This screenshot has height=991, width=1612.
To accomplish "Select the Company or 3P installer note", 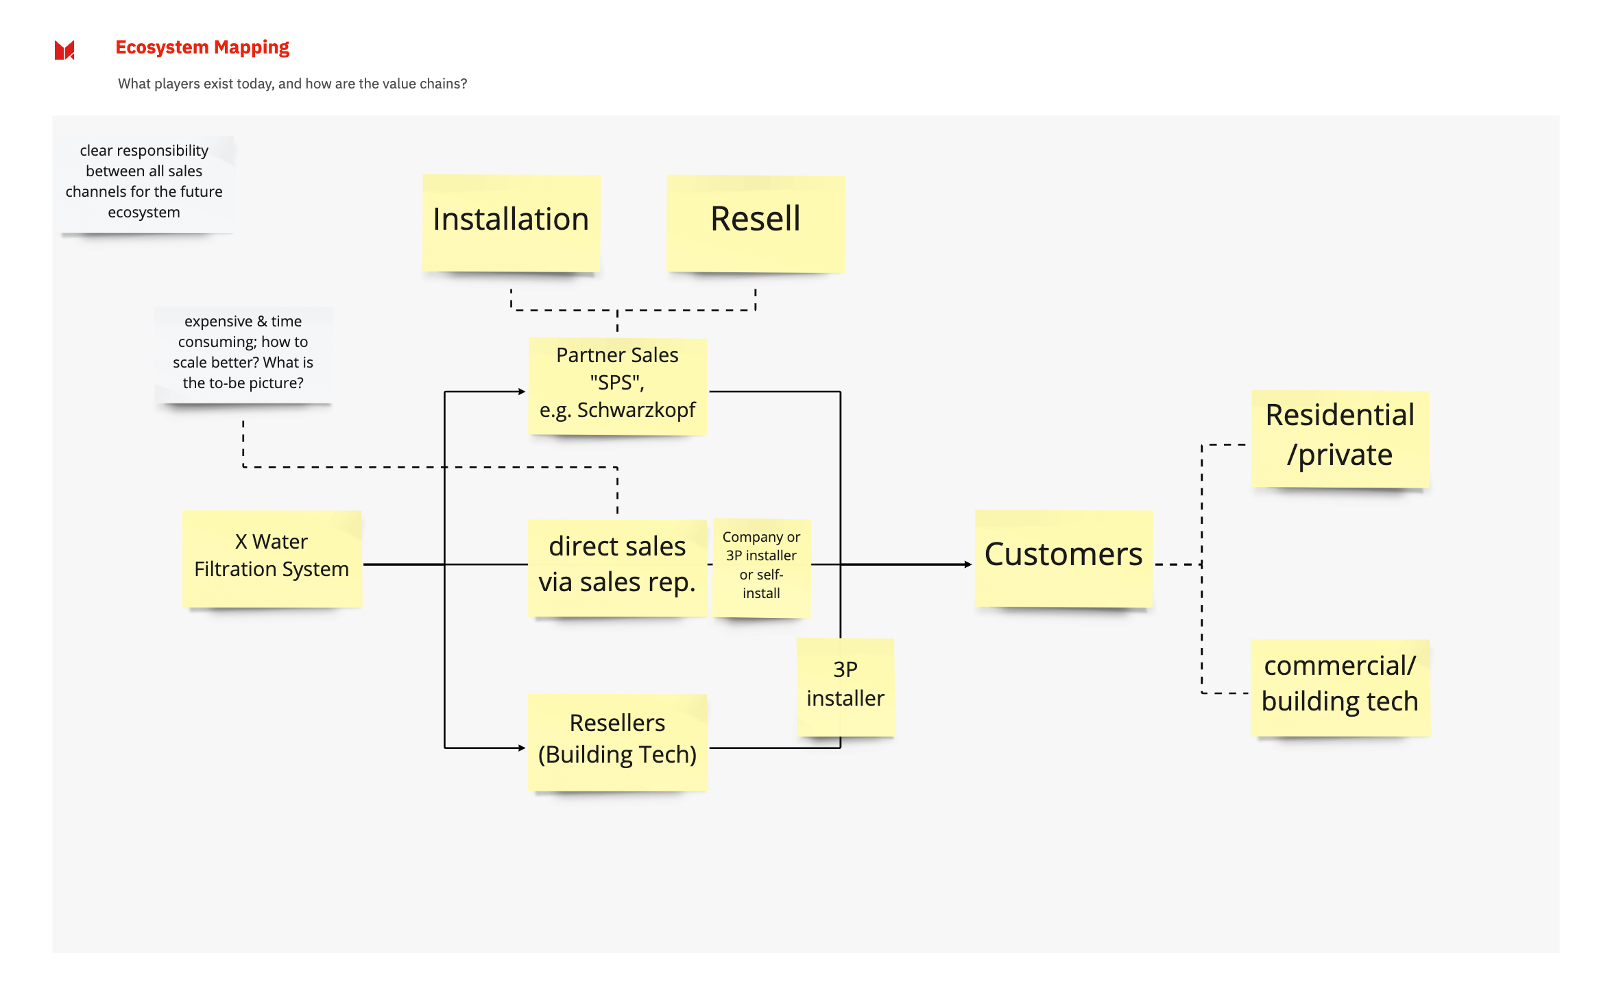I will (x=761, y=566).
